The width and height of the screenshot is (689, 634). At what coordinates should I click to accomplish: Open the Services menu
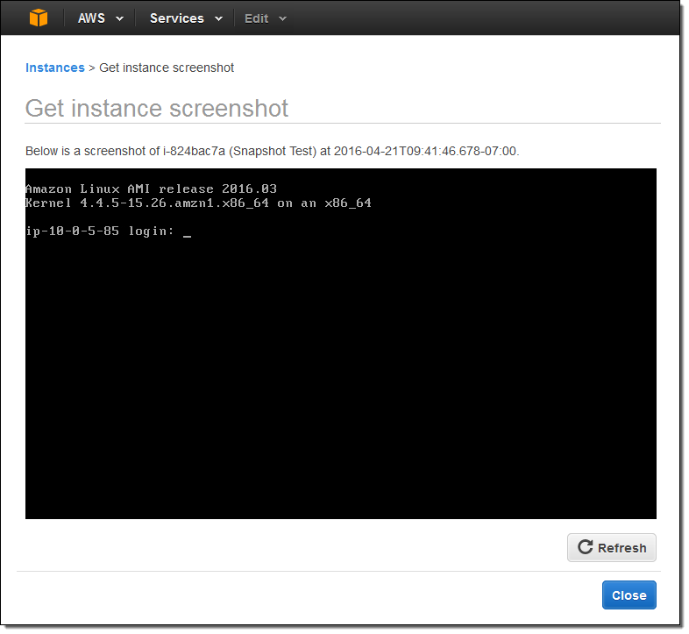point(176,18)
